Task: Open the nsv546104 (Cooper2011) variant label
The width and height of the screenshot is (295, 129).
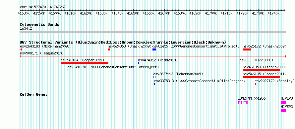Action: tap(82, 60)
